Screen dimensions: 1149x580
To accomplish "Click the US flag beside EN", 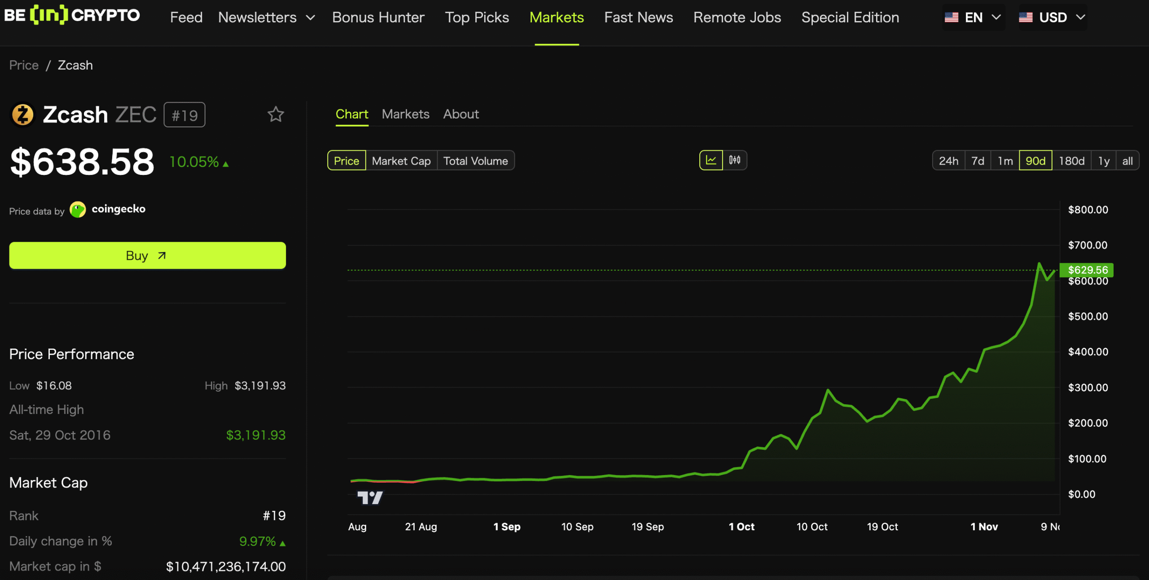I will tap(952, 17).
